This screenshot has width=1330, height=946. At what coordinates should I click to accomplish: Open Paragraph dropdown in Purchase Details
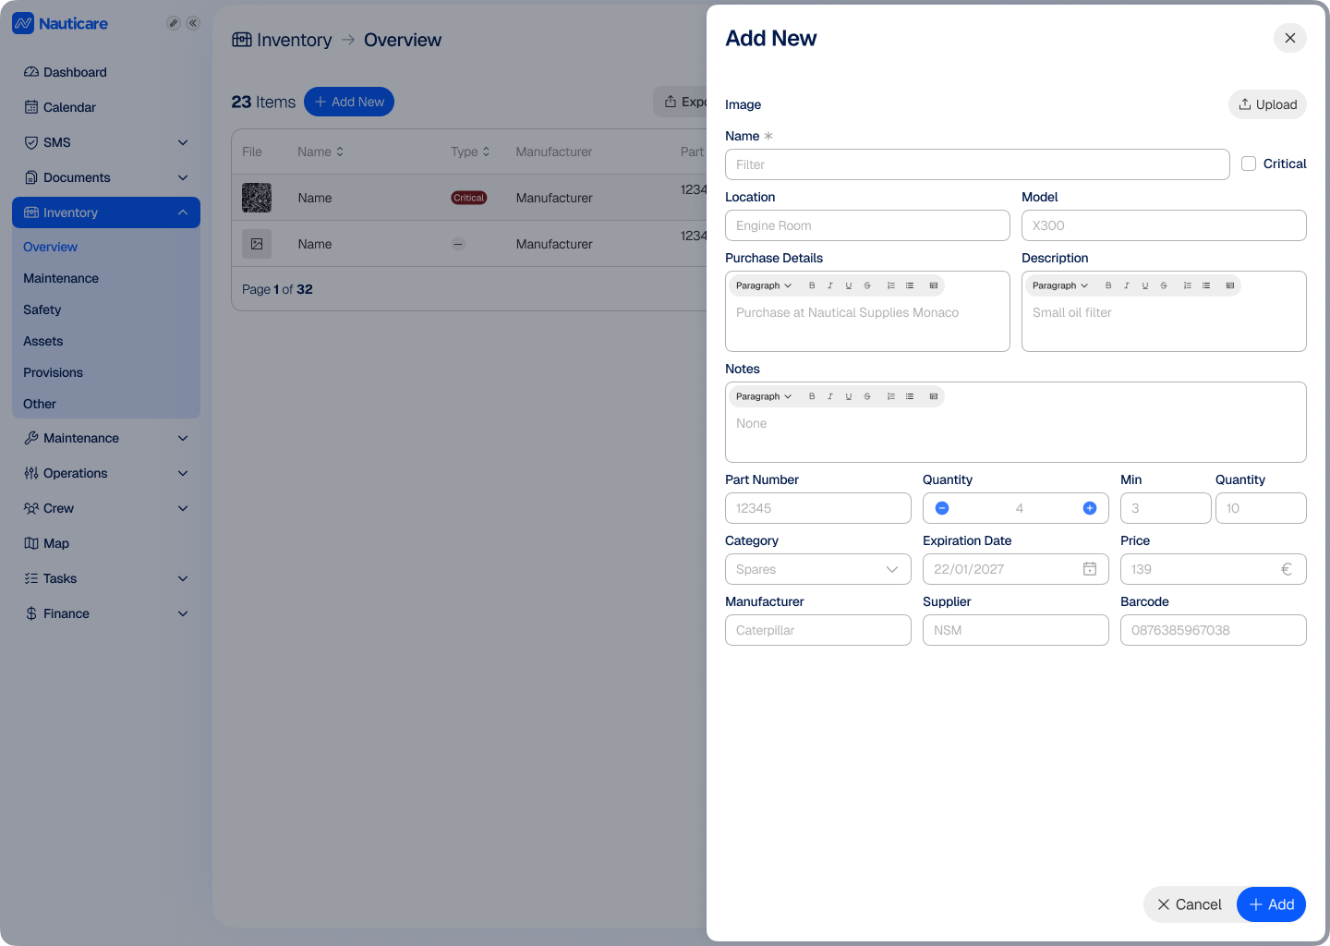click(764, 285)
